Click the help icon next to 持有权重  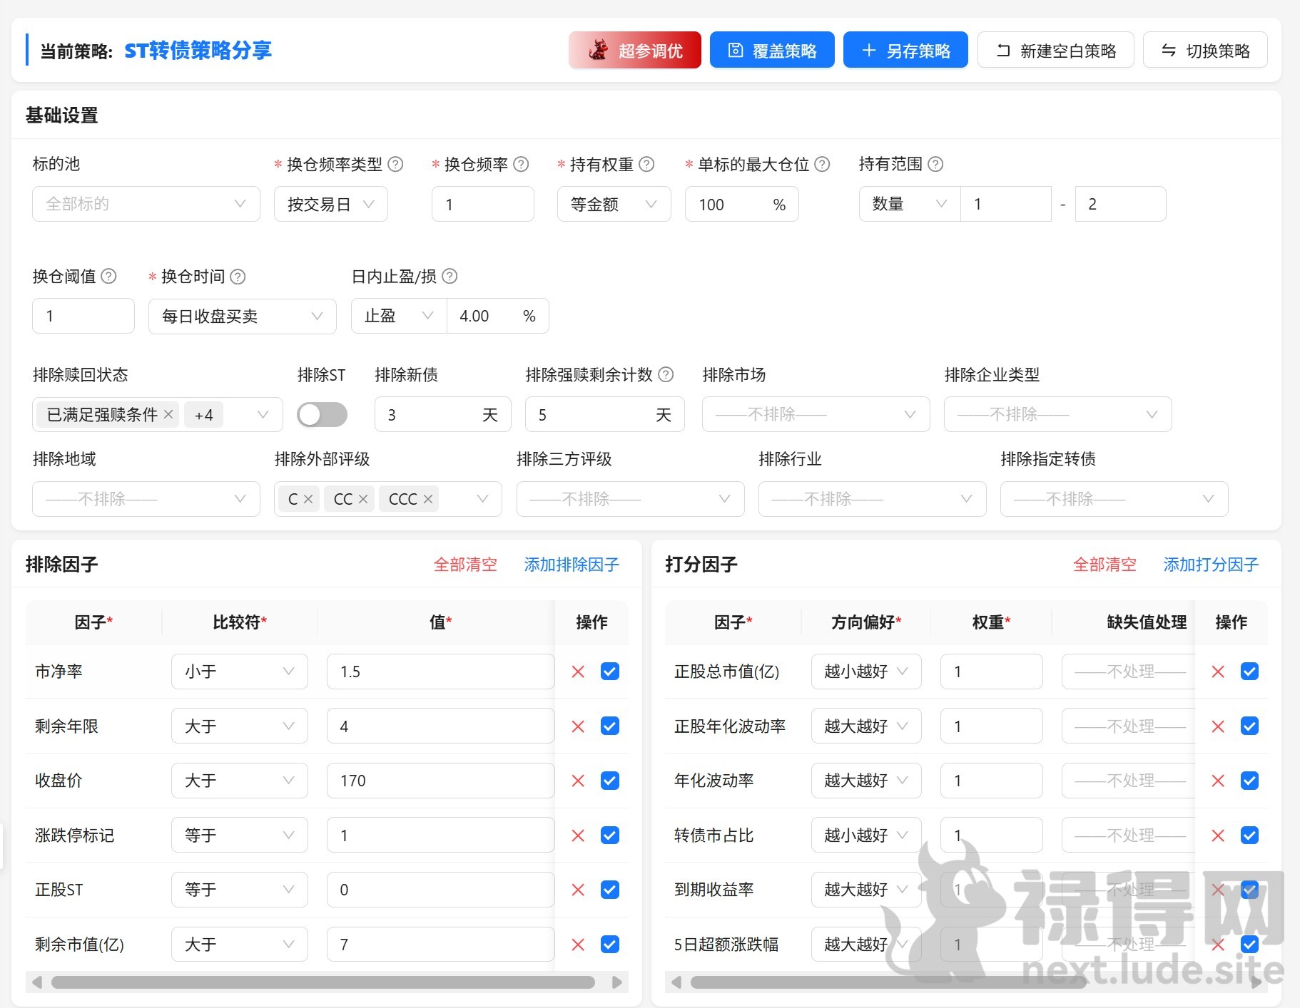point(646,165)
